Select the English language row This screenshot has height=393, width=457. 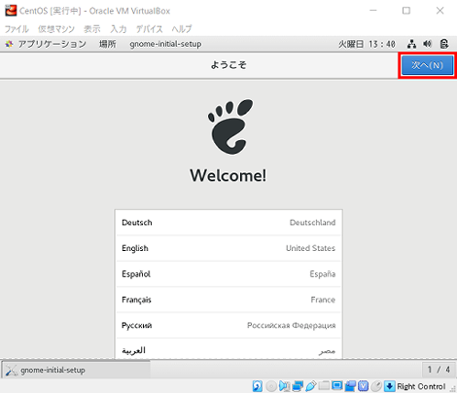[228, 248]
